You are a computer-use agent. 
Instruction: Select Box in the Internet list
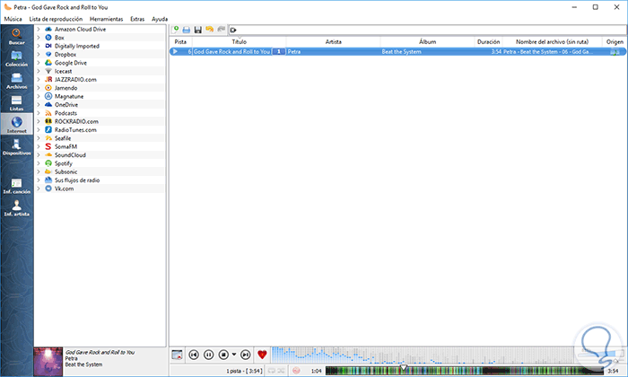(59, 38)
